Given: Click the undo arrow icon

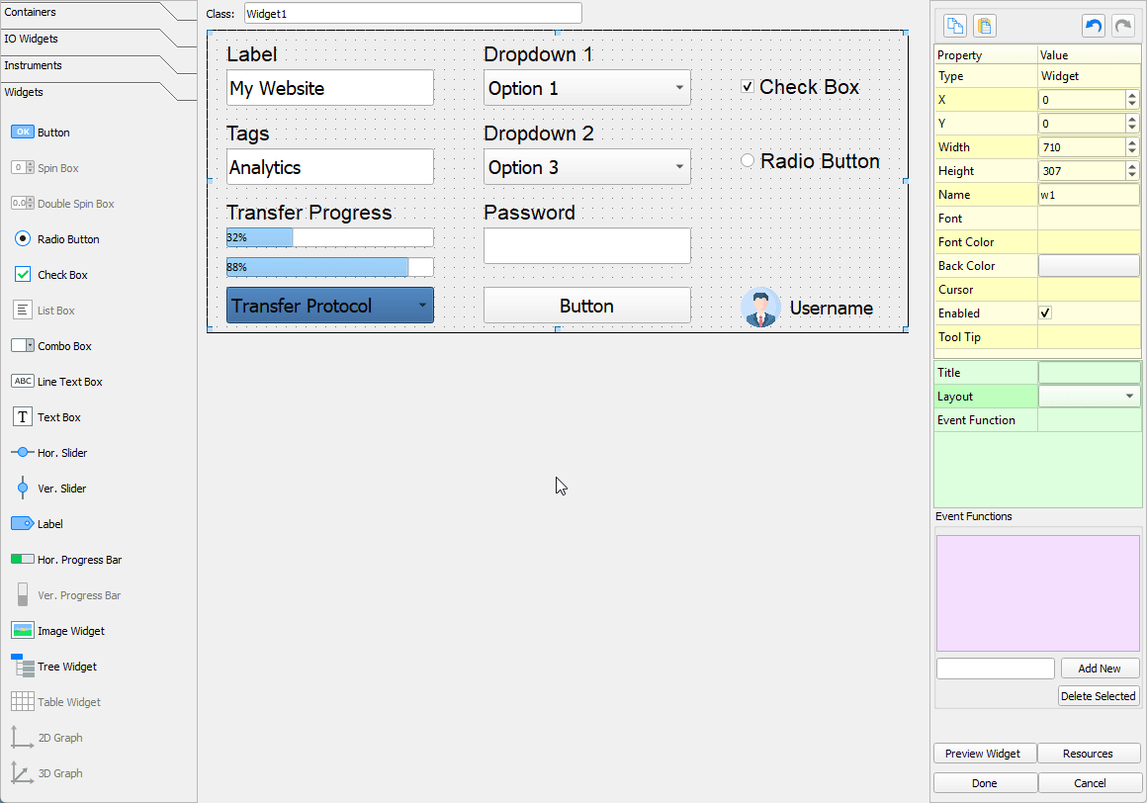Looking at the screenshot, I should pos(1094,27).
